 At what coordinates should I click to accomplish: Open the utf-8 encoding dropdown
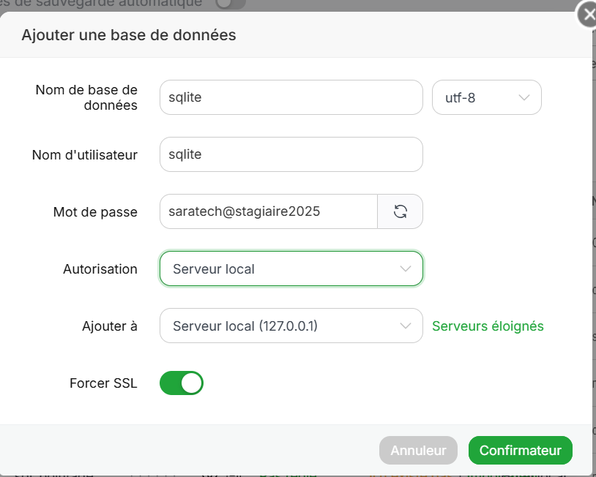tap(486, 97)
